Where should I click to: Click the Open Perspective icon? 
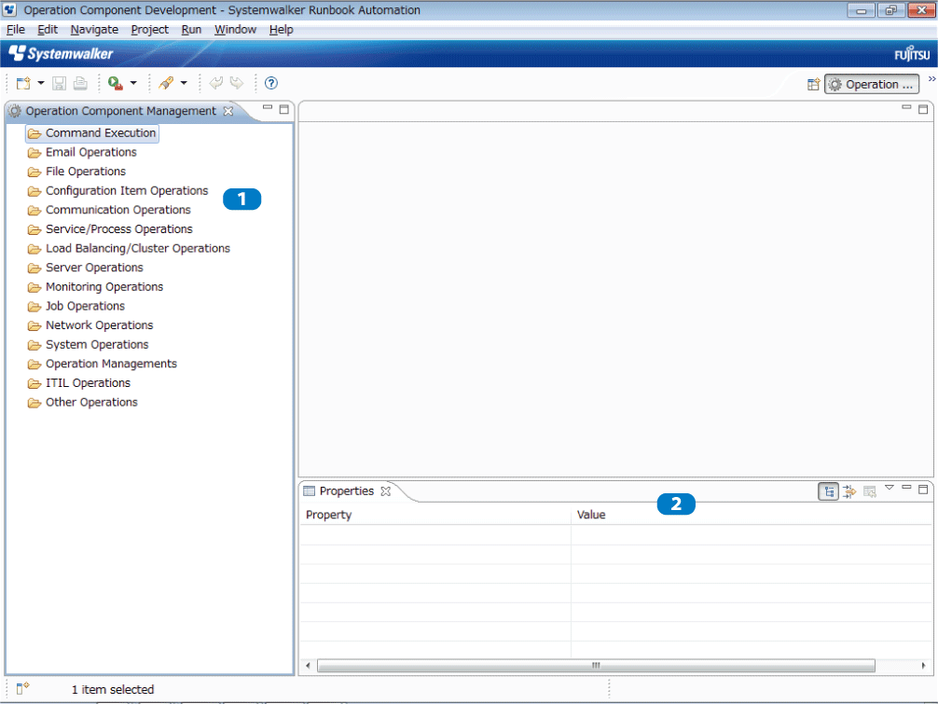[813, 84]
